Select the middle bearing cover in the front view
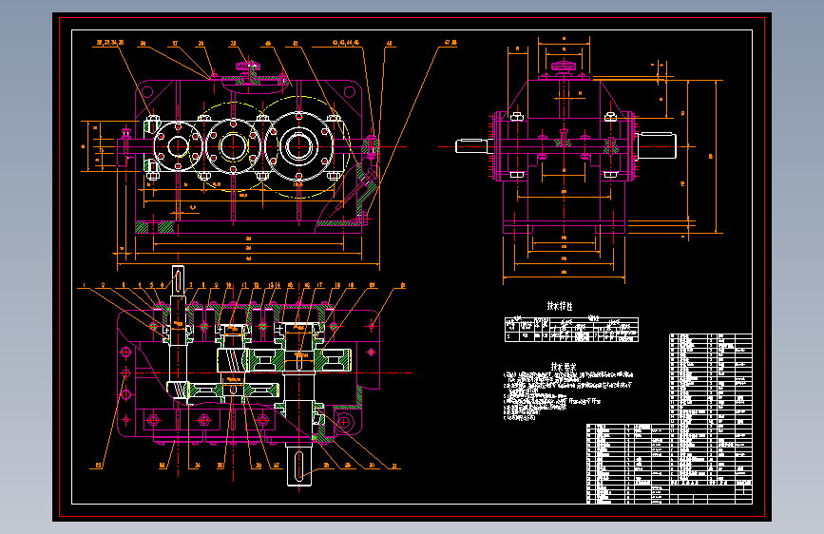The image size is (824, 534). [x=233, y=146]
